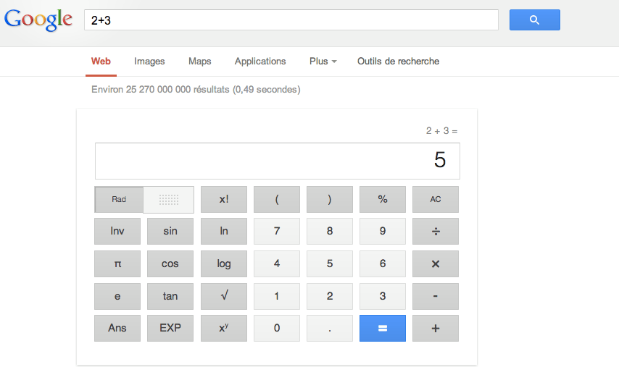619x367 pixels.
Task: Select Rad angle mode
Action: pyautogui.click(x=119, y=200)
